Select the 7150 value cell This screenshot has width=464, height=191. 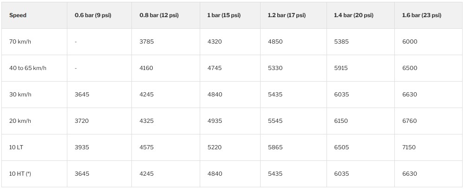tap(409, 147)
